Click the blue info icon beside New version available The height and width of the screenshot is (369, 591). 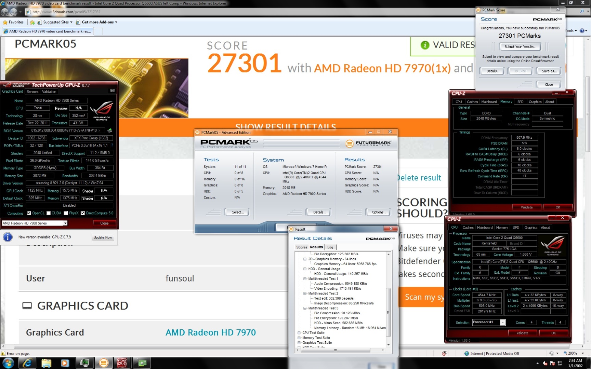point(8,237)
